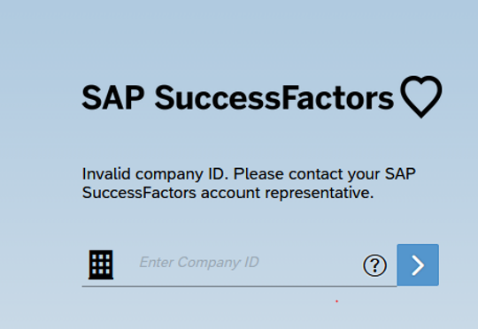Image resolution: width=478 pixels, height=329 pixels.
Task: Click the word SuccessFactors in the title
Action: click(274, 97)
